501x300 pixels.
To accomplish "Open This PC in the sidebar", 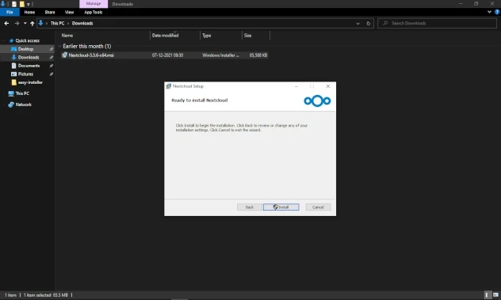I will (x=22, y=93).
